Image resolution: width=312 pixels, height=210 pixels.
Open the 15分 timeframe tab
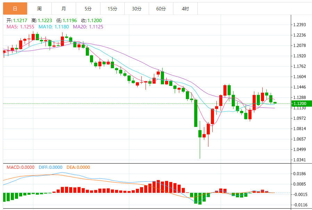click(113, 9)
